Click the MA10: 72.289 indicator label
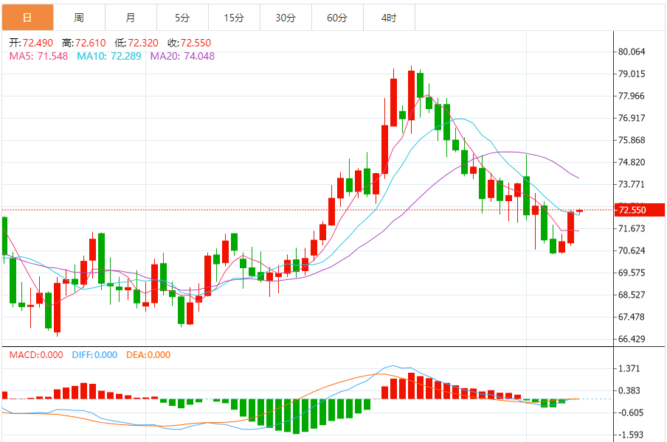The height and width of the screenshot is (442, 667). click(109, 56)
